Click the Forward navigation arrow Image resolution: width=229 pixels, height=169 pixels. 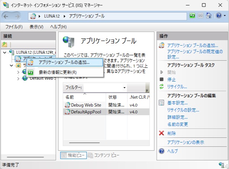click(17, 17)
